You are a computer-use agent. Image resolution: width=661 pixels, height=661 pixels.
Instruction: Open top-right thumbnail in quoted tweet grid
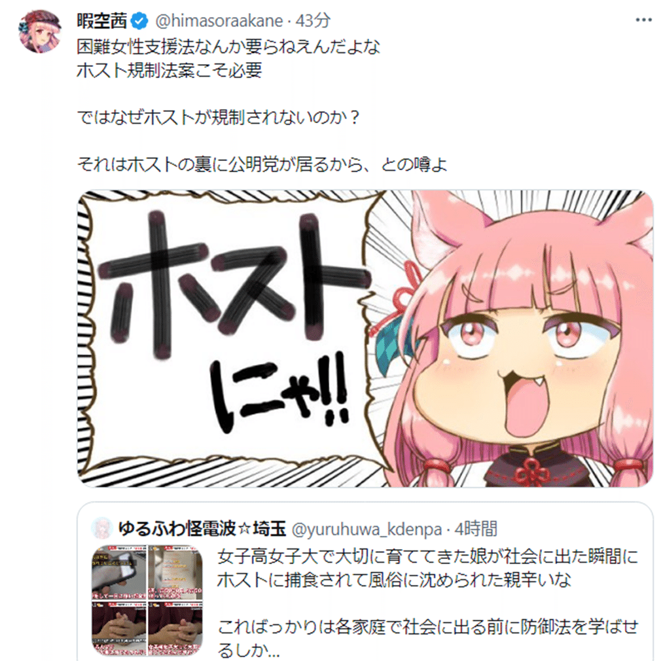click(x=175, y=573)
